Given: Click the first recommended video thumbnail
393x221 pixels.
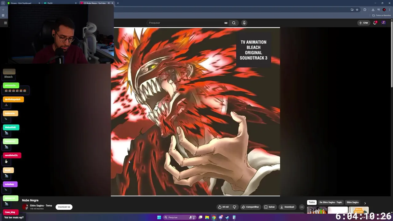Looking at the screenshot, I should click(x=317, y=211).
